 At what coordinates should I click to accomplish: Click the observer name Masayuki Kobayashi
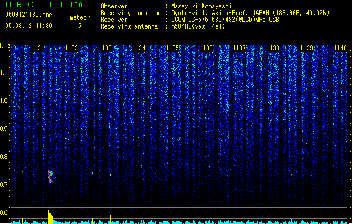click(201, 6)
